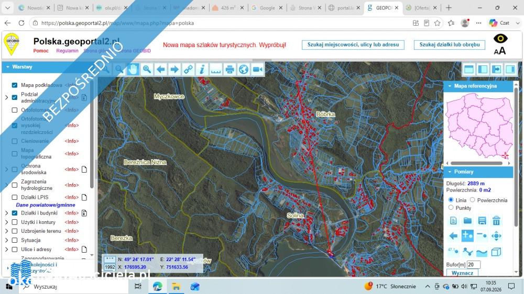Delete measurement with trash icon

496,221
